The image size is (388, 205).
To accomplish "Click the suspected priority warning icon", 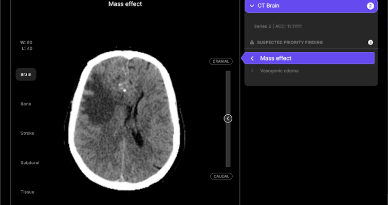I will pyautogui.click(x=252, y=42).
